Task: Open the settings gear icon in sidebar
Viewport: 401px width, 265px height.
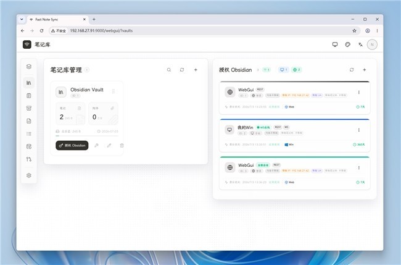Action: point(29,175)
